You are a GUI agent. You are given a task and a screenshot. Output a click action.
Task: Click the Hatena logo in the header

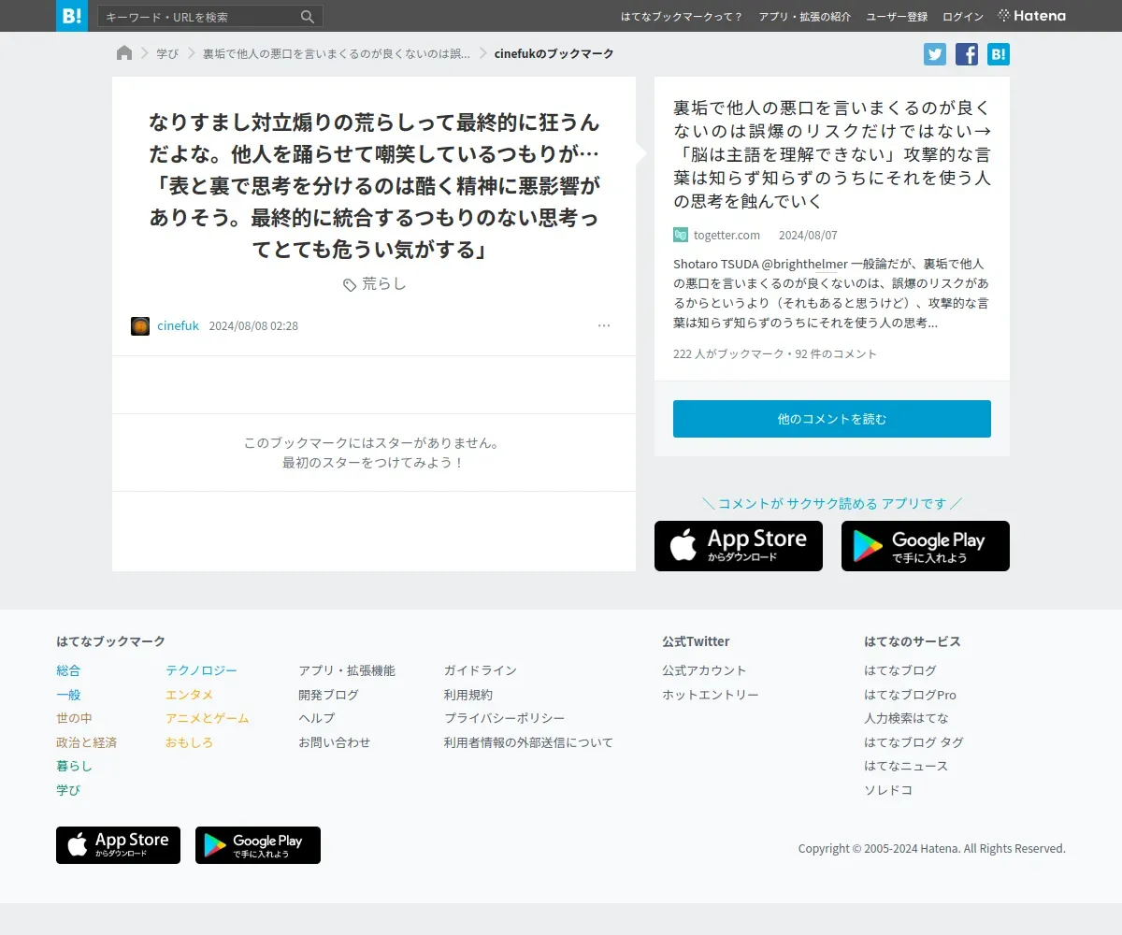tap(1032, 16)
